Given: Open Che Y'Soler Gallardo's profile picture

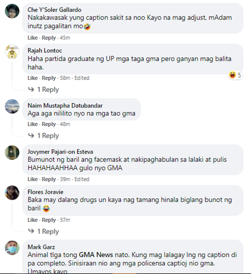Looking at the screenshot, I should click(x=12, y=11).
